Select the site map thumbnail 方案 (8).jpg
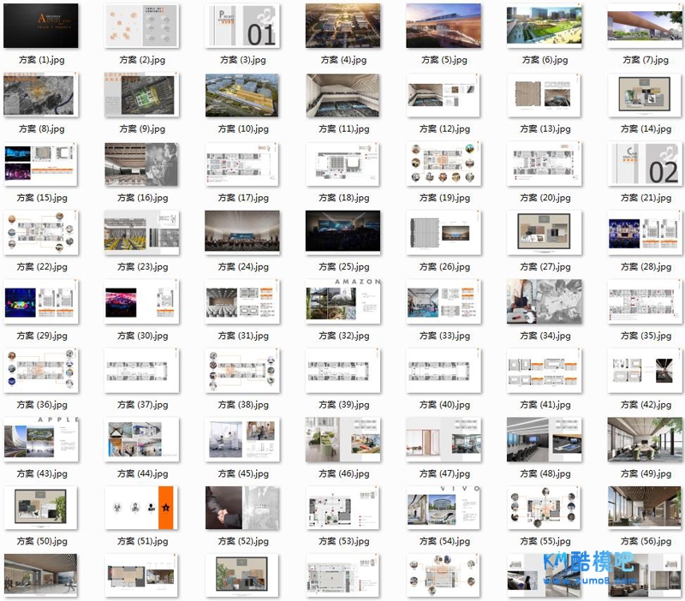 (x=41, y=95)
